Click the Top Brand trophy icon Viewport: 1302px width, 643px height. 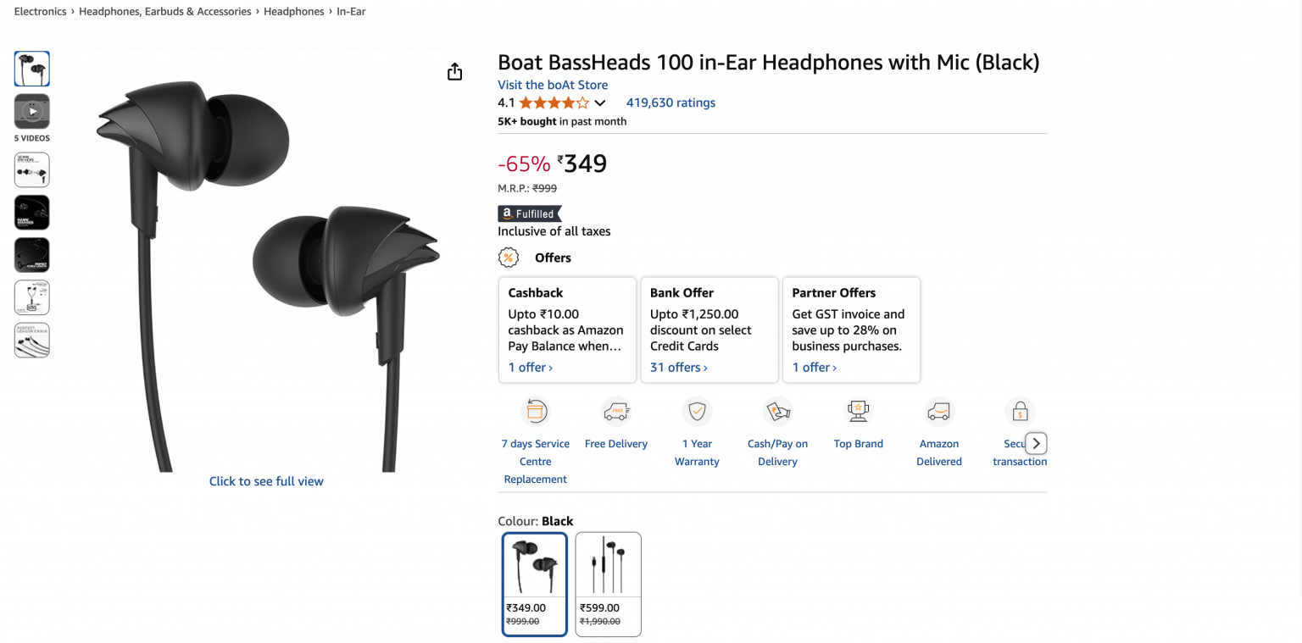coord(858,412)
